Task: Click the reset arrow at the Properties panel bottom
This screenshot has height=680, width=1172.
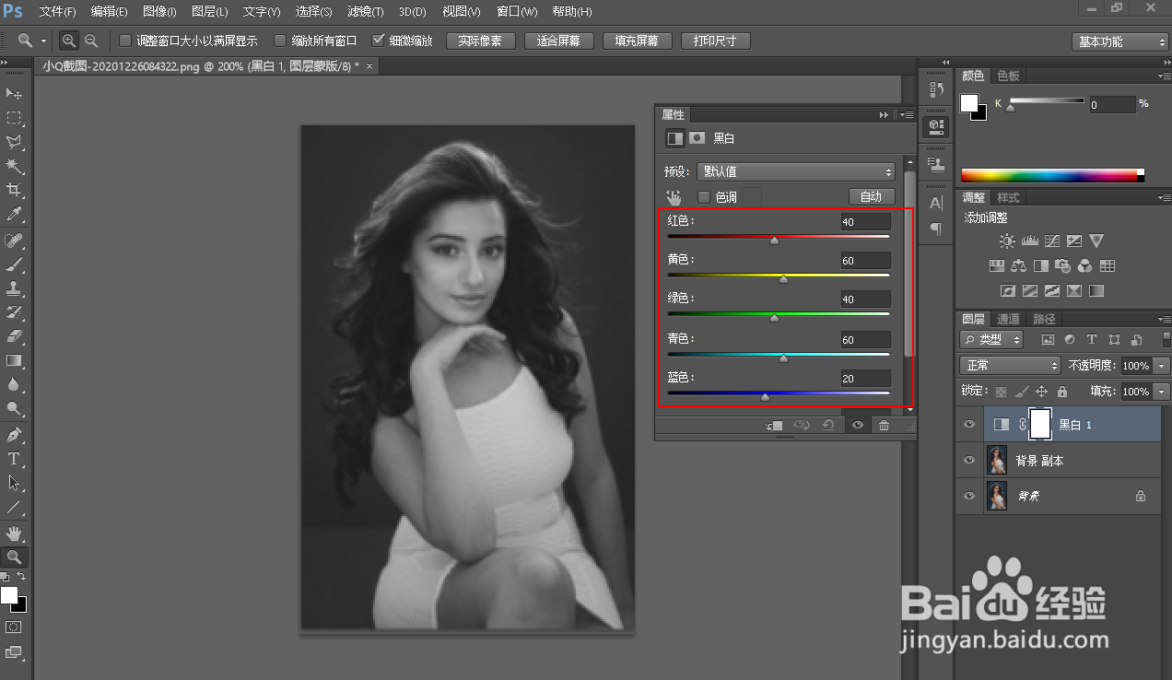Action: click(826, 425)
